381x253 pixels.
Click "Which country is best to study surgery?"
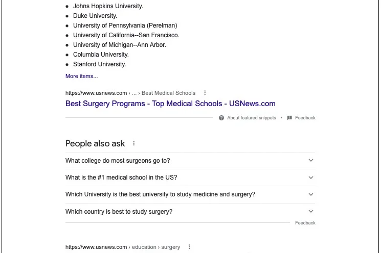(x=119, y=211)
